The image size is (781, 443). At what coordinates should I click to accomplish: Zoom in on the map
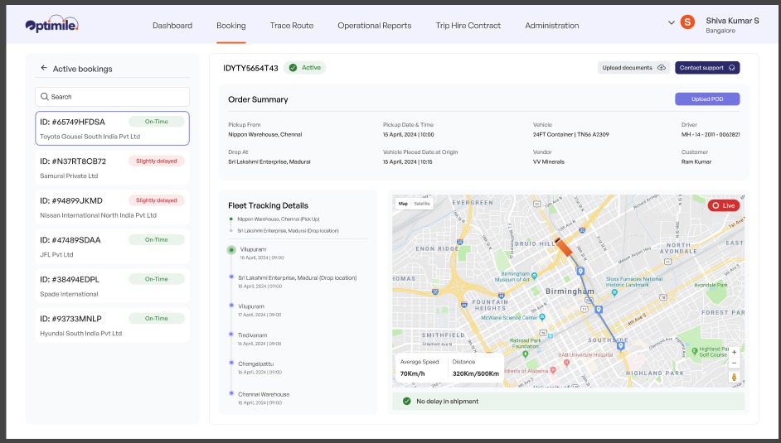coord(734,352)
